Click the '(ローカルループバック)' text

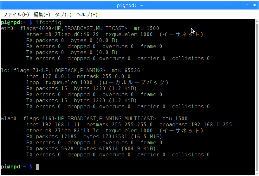point(134,83)
